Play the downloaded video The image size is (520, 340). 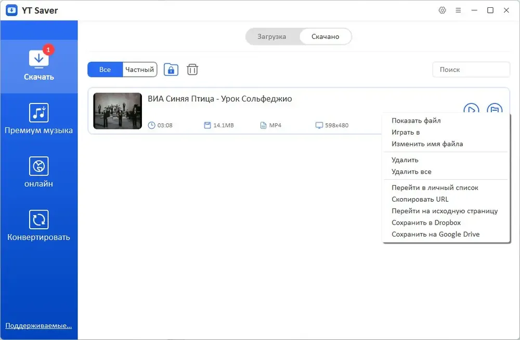(x=471, y=109)
